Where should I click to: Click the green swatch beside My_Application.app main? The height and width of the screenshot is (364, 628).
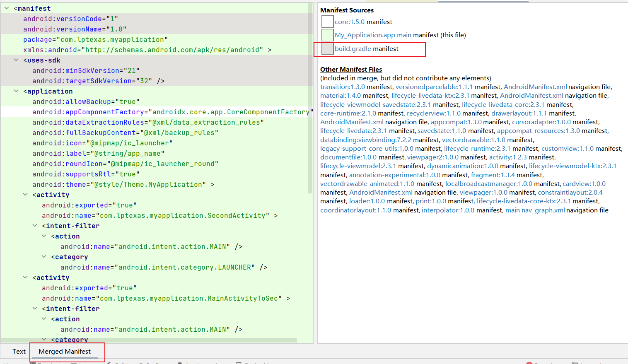pyautogui.click(x=327, y=35)
